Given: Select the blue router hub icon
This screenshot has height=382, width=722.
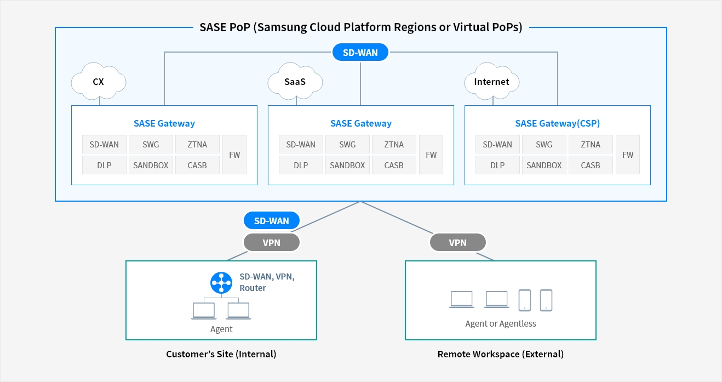Looking at the screenshot, I should click(221, 283).
